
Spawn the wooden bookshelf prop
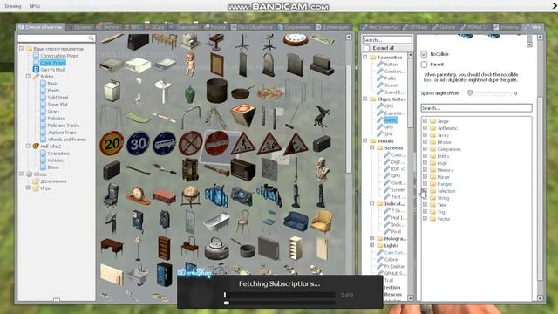[x=164, y=248]
